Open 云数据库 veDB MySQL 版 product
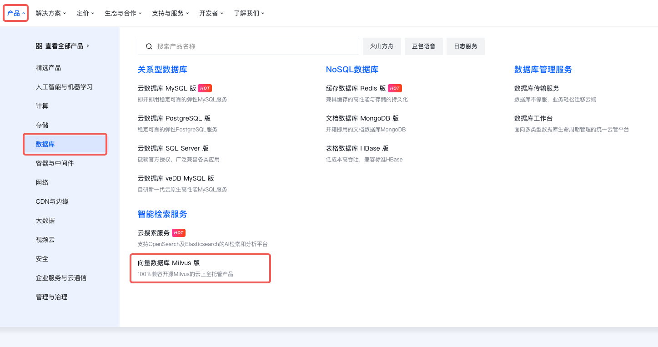Viewport: 658px width, 347px height. click(176, 178)
